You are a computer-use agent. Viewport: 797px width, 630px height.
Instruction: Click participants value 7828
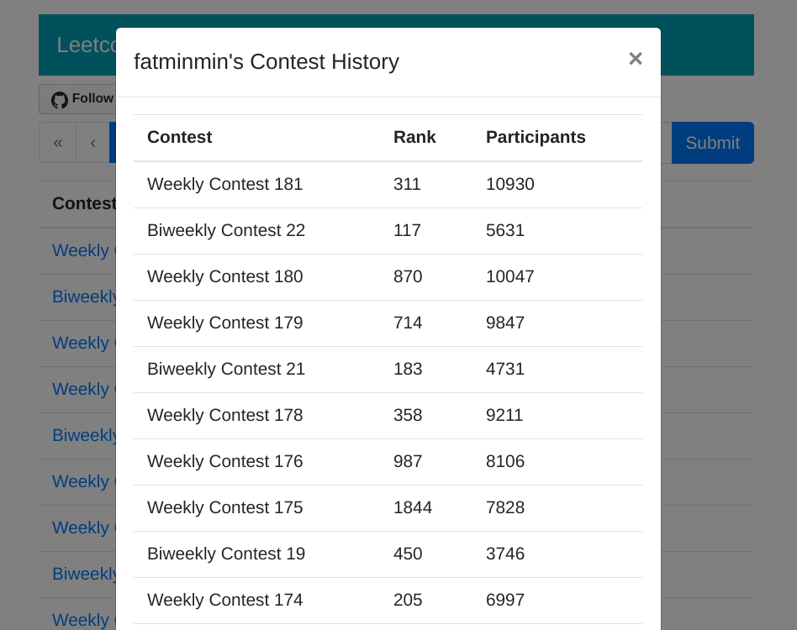coord(504,507)
